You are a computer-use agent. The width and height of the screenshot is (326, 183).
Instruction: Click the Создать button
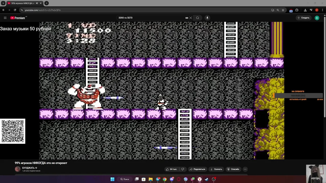303,18
